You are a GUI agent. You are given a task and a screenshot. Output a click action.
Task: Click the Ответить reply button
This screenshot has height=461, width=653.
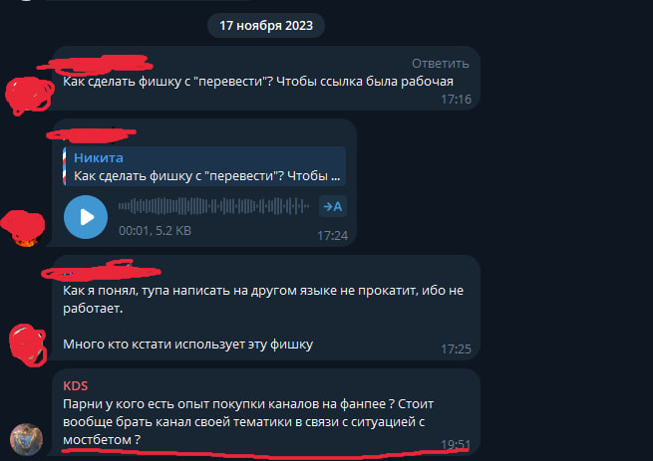[441, 64]
